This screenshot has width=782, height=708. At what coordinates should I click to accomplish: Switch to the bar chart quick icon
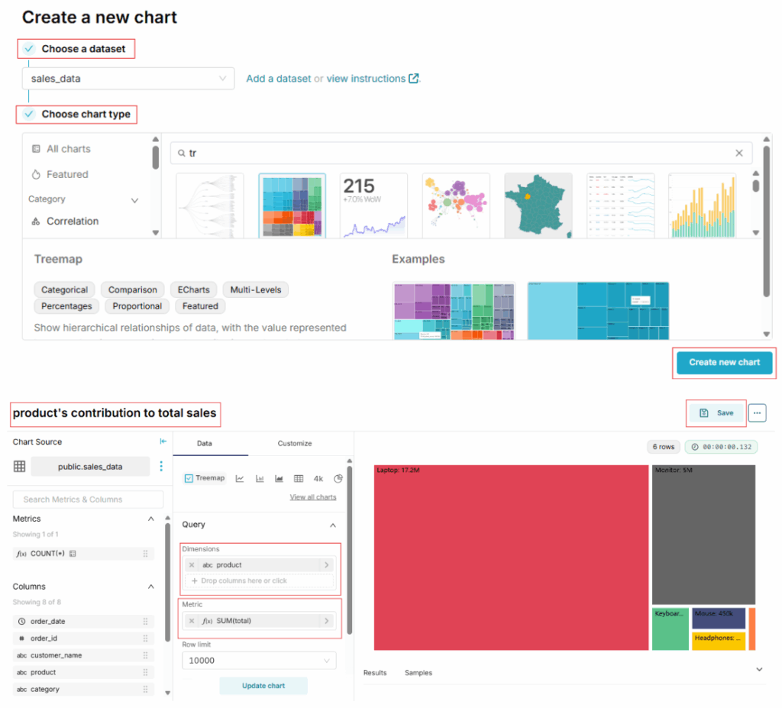[260, 479]
